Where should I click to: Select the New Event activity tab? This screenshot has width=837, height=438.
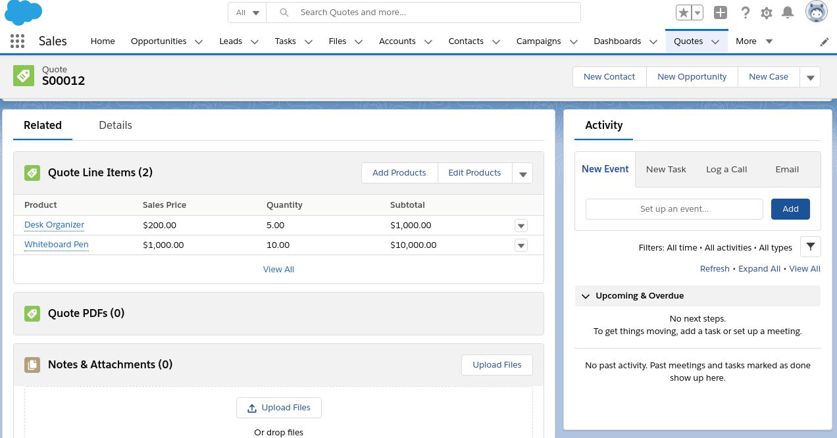tap(605, 169)
